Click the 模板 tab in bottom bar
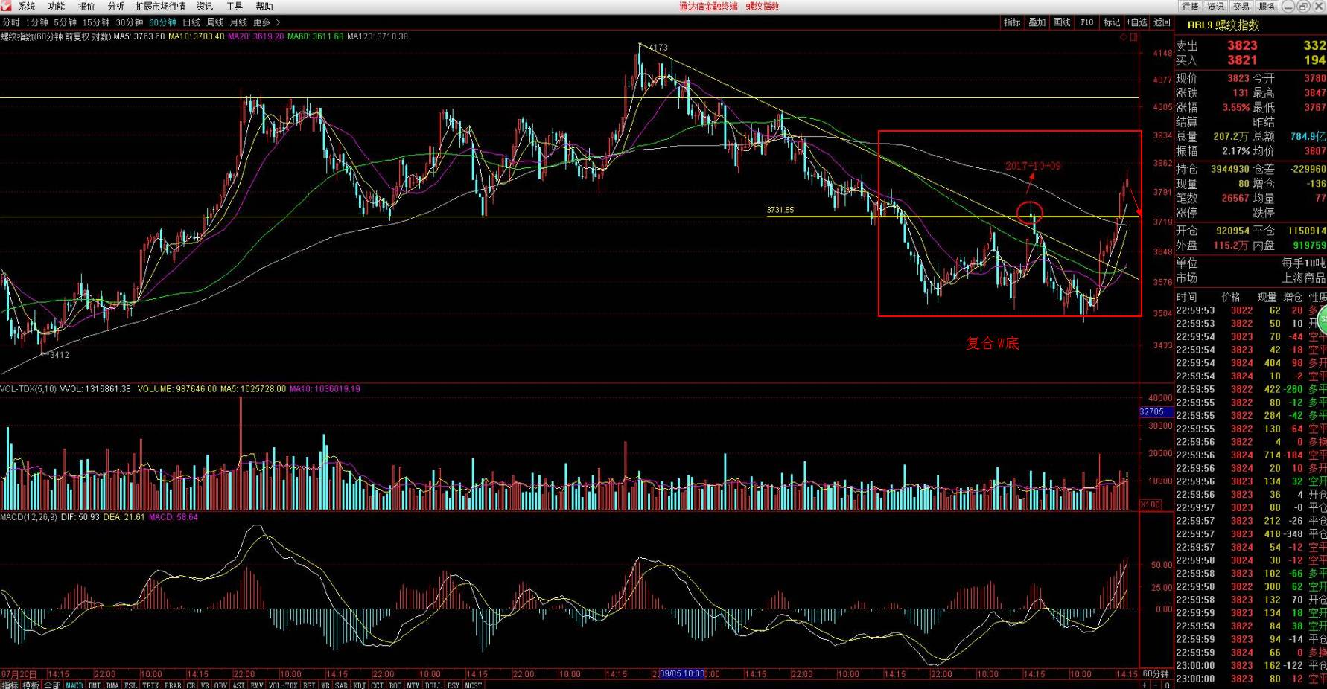1327x689 pixels. (31, 685)
